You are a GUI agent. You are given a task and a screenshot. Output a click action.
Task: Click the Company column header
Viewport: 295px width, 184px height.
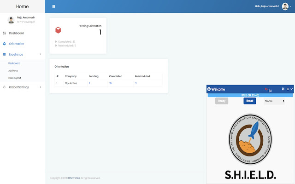(x=71, y=76)
